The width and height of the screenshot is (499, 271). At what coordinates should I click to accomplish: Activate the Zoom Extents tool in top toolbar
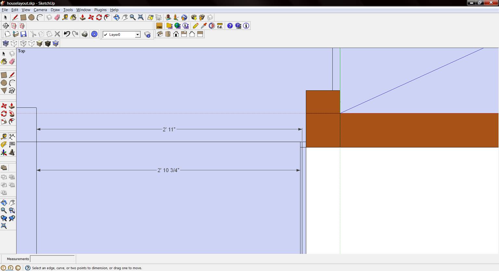tap(141, 18)
